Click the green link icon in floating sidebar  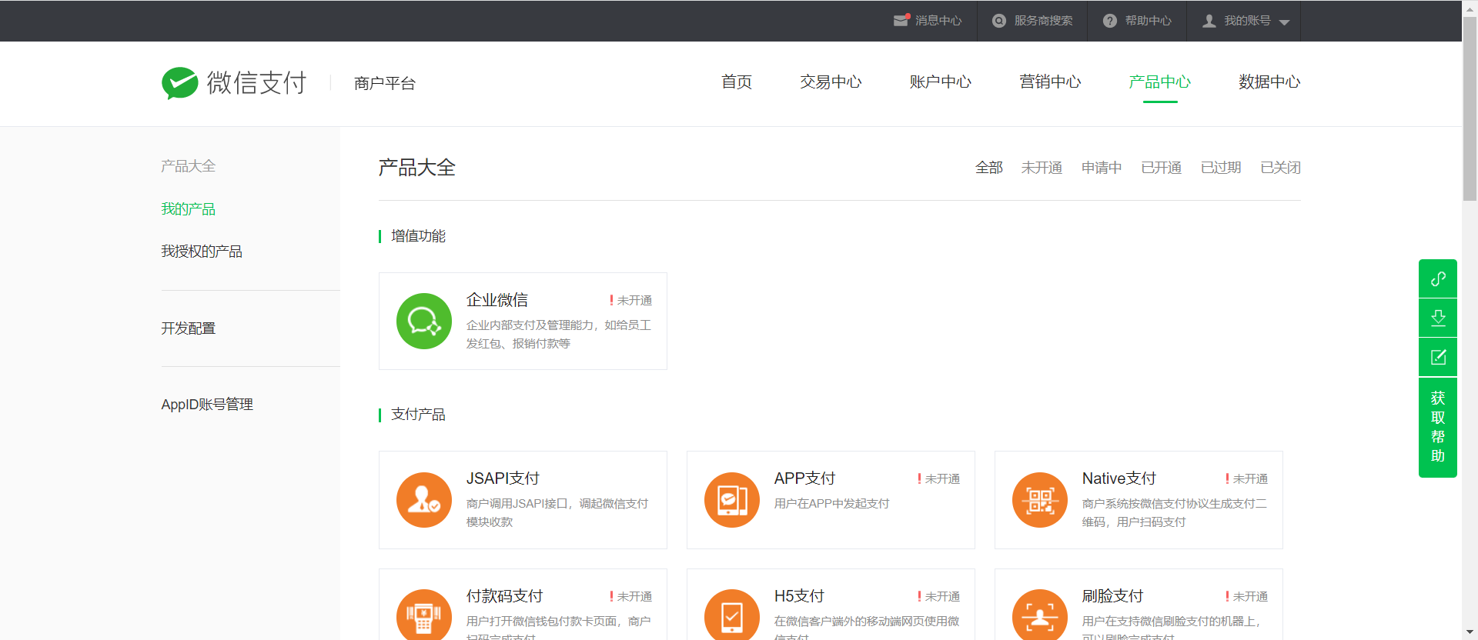1438,278
